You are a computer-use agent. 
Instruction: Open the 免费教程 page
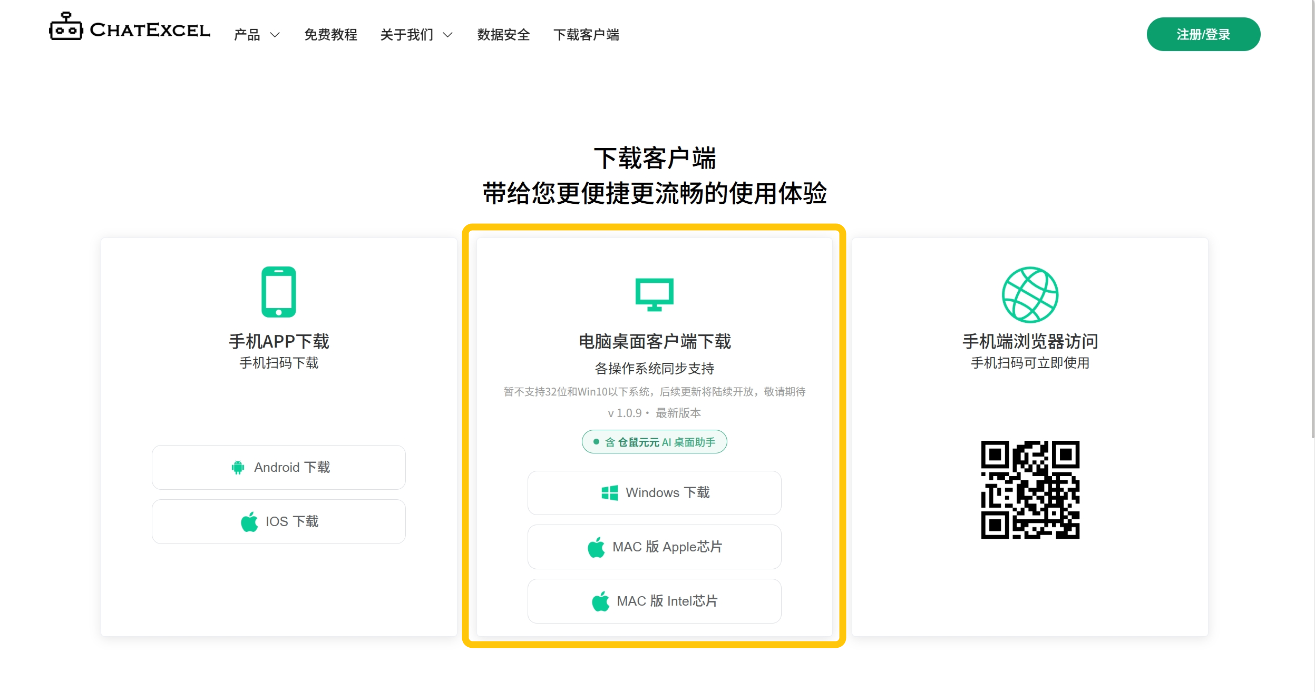(x=330, y=35)
